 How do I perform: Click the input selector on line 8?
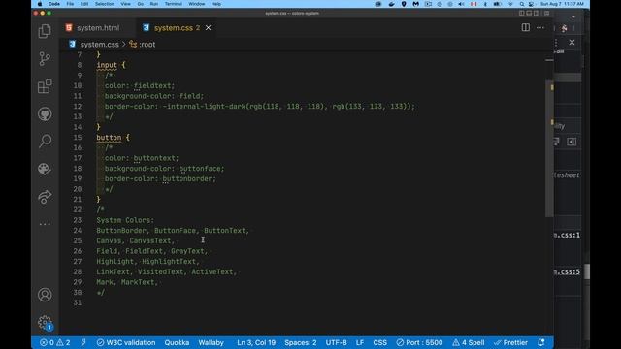point(107,65)
